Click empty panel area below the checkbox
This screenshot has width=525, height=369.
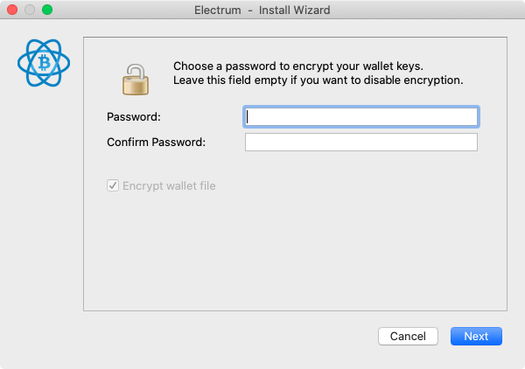(x=295, y=251)
